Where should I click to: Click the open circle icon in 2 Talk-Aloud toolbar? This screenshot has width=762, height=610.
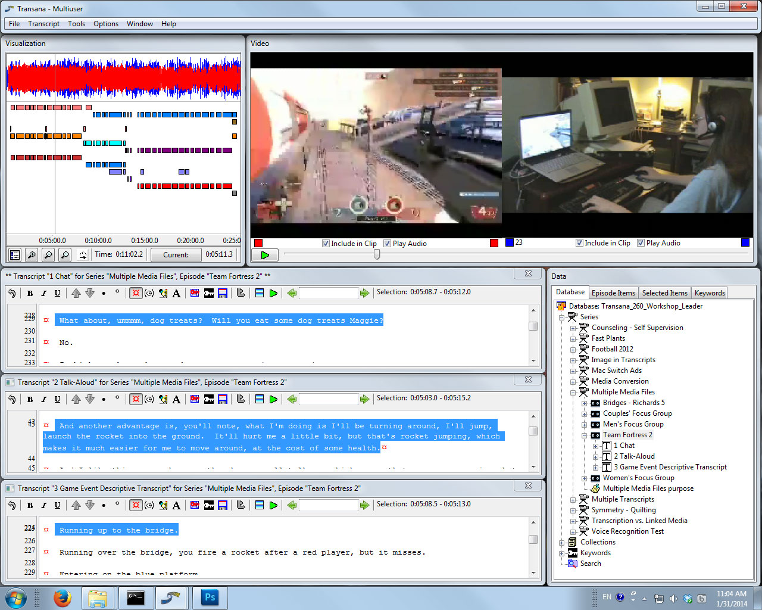pyautogui.click(x=117, y=398)
